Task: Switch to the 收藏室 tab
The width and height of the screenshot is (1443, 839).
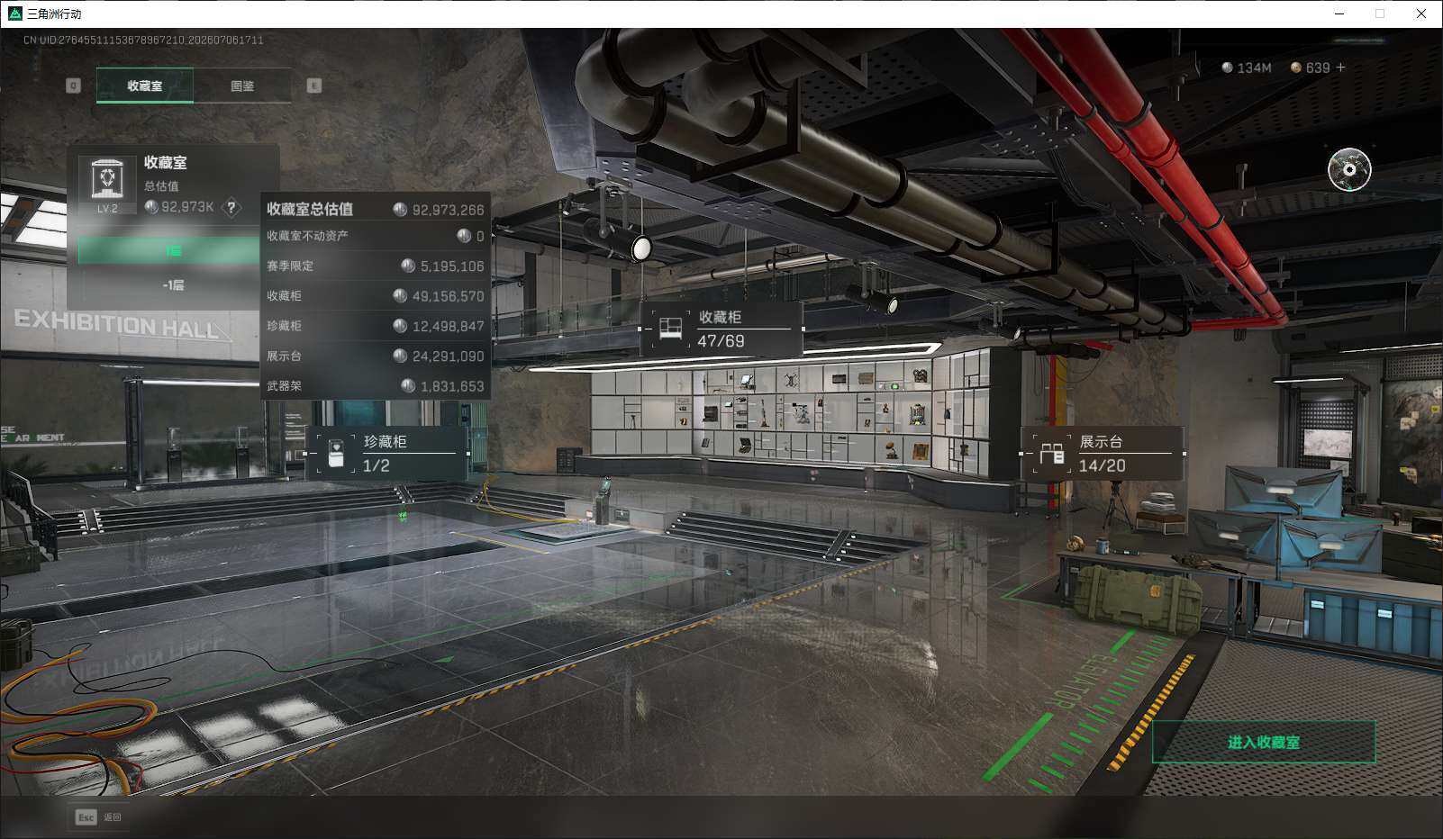Action: (x=145, y=86)
